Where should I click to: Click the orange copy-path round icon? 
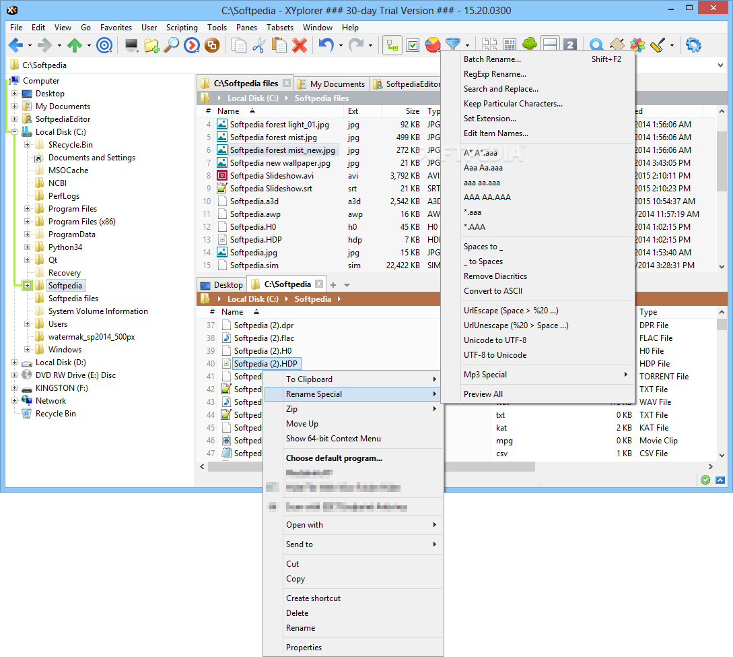pyautogui.click(x=212, y=45)
